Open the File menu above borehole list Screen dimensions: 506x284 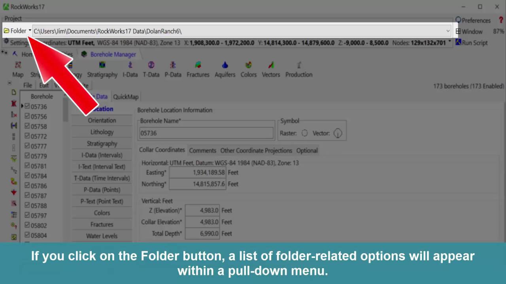click(x=27, y=85)
